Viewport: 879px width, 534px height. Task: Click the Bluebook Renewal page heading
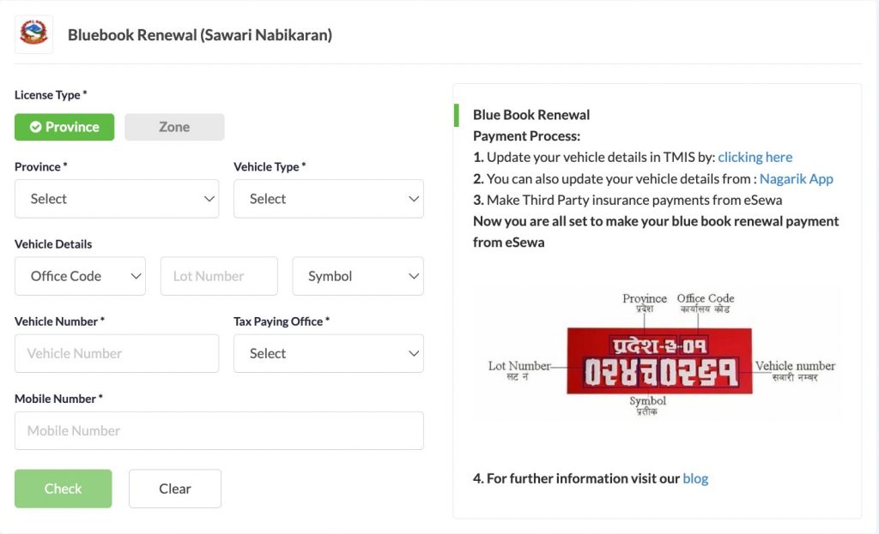[x=200, y=35]
